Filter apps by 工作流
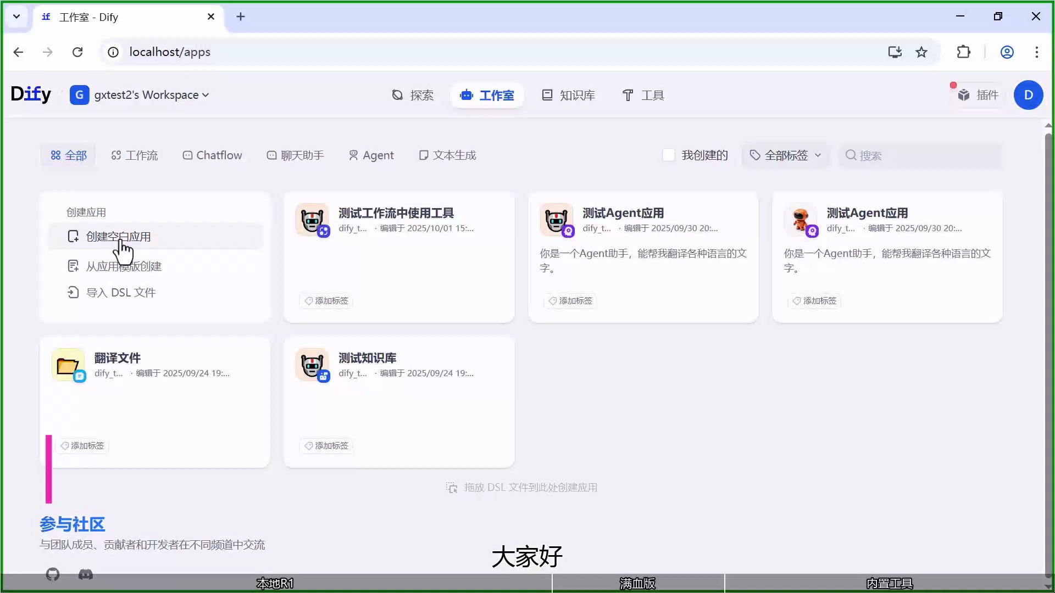 click(x=135, y=155)
